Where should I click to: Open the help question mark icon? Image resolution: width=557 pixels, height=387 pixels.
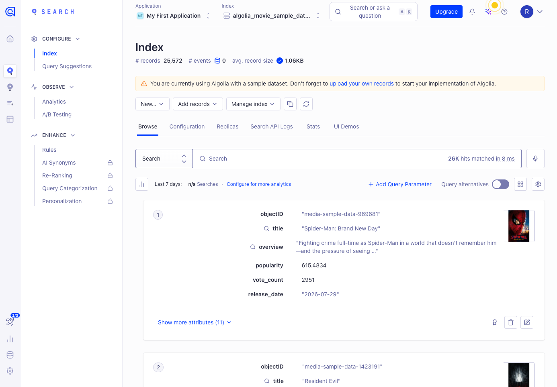coord(504,12)
